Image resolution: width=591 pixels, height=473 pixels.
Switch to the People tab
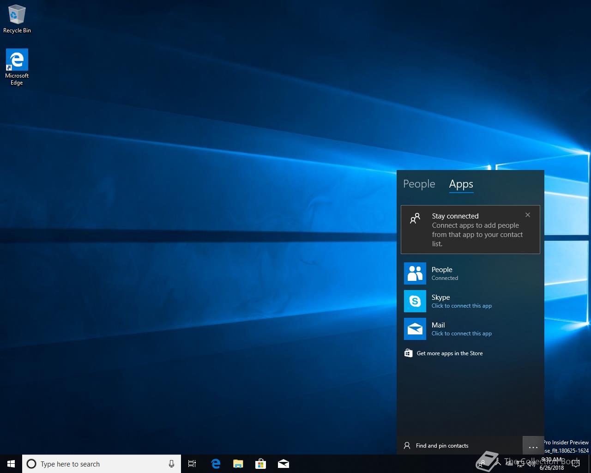coord(419,184)
